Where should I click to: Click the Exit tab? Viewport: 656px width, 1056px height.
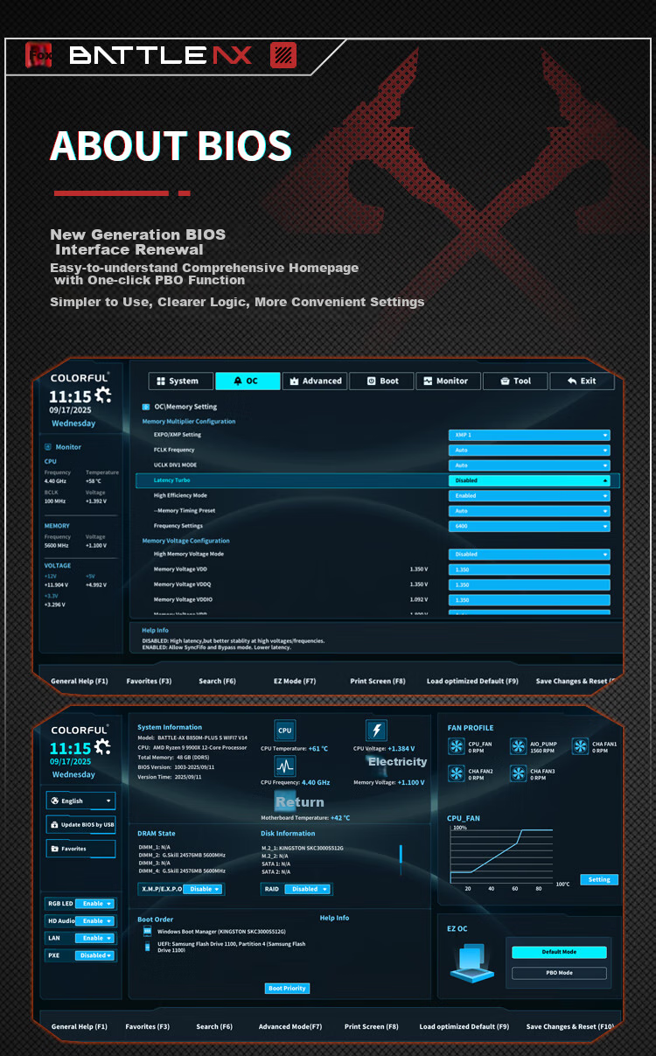[x=582, y=381]
